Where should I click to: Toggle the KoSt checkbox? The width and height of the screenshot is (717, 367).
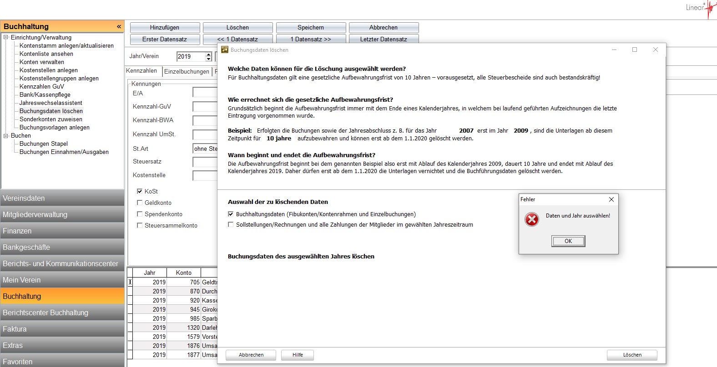pos(140,191)
